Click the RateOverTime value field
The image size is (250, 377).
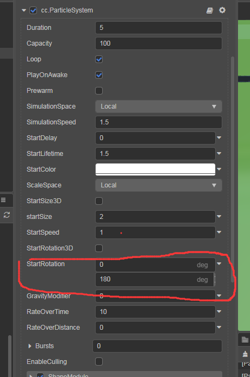[x=155, y=312]
